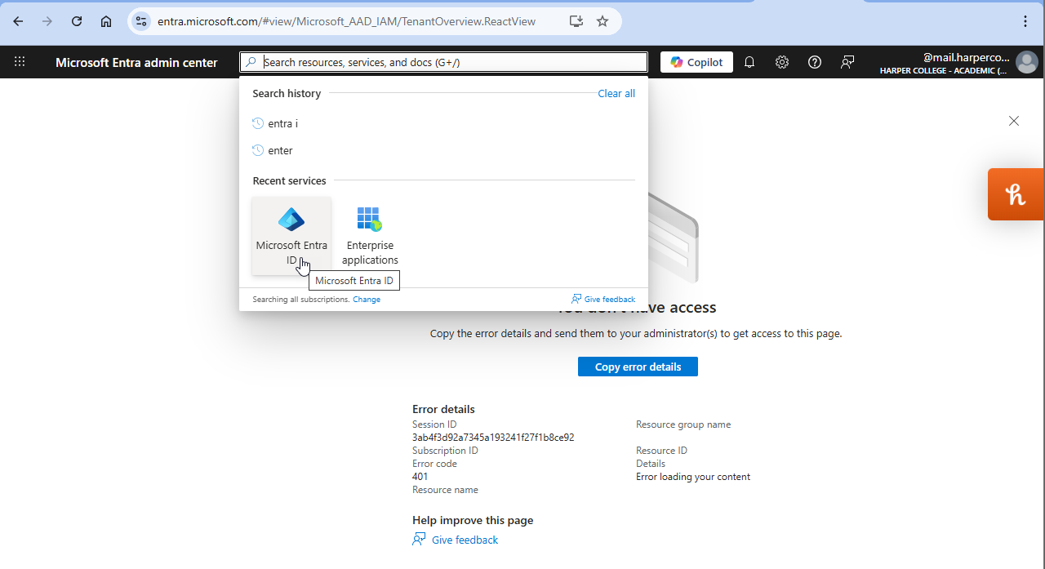1045x569 pixels.
Task: Click the Forward browser arrow
Action: click(47, 22)
